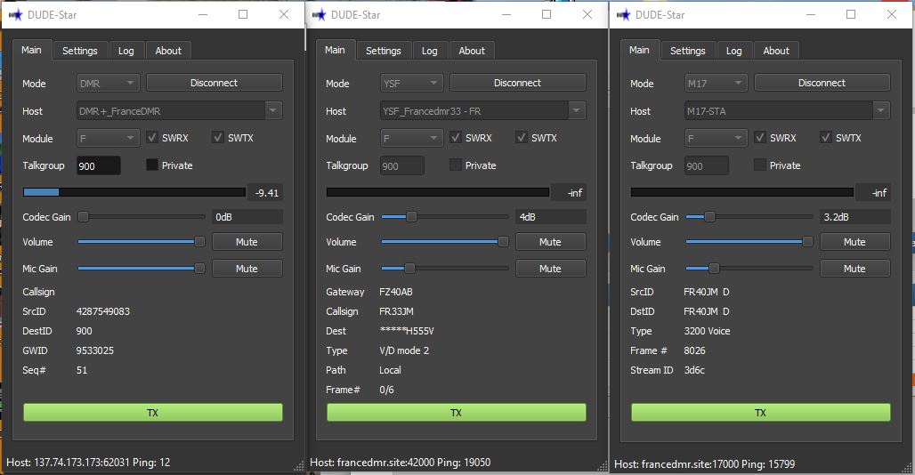915x475 pixels.
Task: Open the DMR Mode dropdown
Action: [108, 83]
